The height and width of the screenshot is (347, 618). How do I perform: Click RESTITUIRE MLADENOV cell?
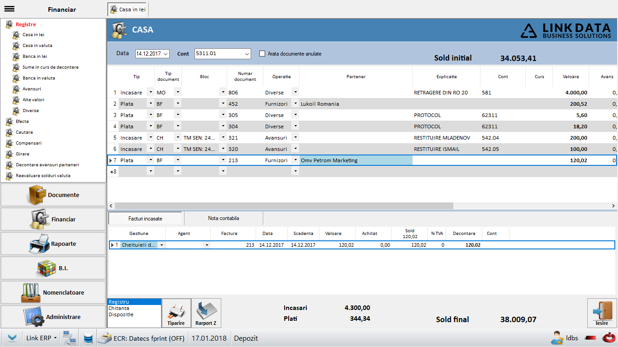click(x=446, y=137)
